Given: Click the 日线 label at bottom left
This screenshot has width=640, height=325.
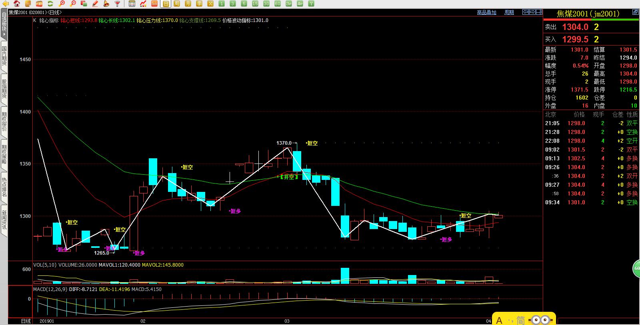Looking at the screenshot, I should pyautogui.click(x=26, y=321).
